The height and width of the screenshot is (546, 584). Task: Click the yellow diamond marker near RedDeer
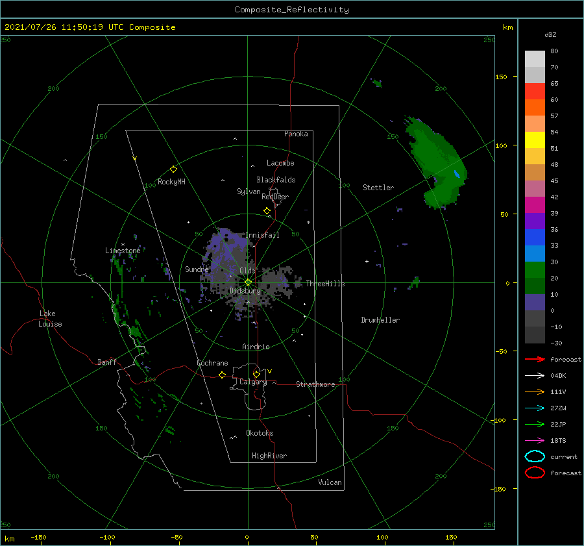tap(267, 211)
